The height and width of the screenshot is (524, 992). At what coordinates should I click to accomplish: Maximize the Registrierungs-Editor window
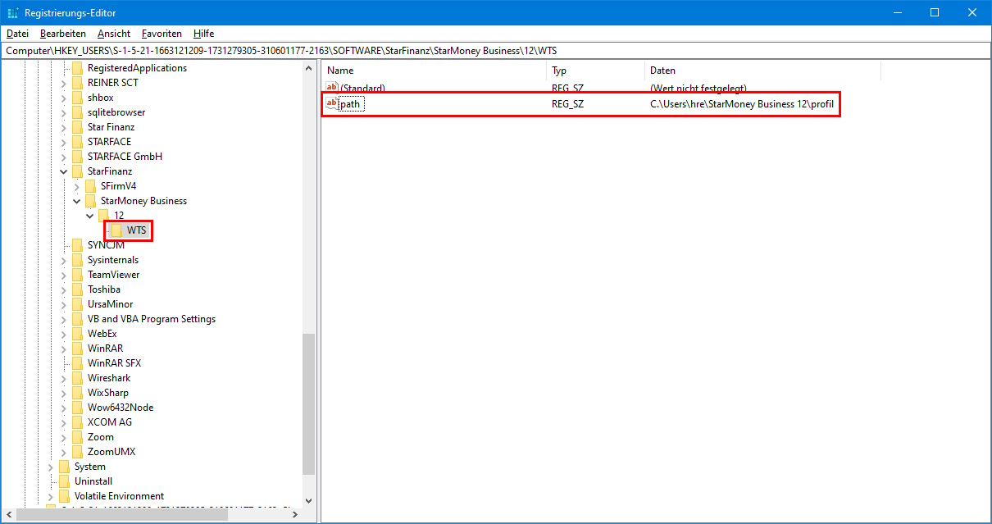tap(935, 12)
